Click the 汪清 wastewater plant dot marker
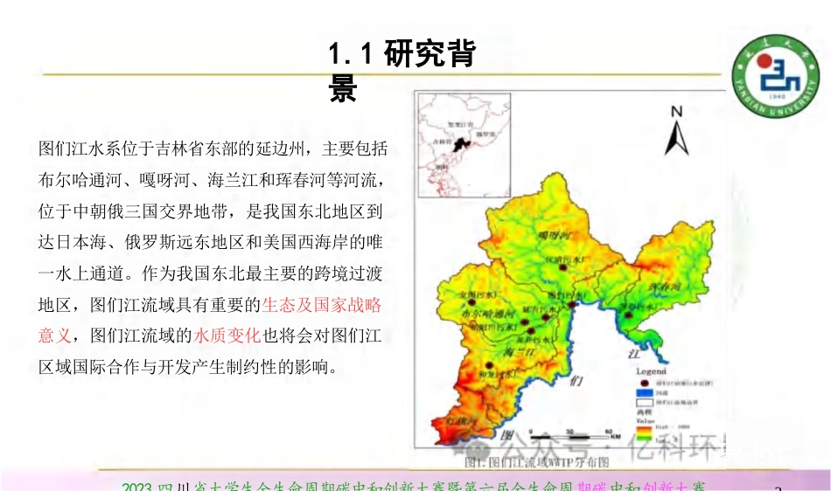This screenshot has height=491, width=831. pyautogui.click(x=563, y=267)
